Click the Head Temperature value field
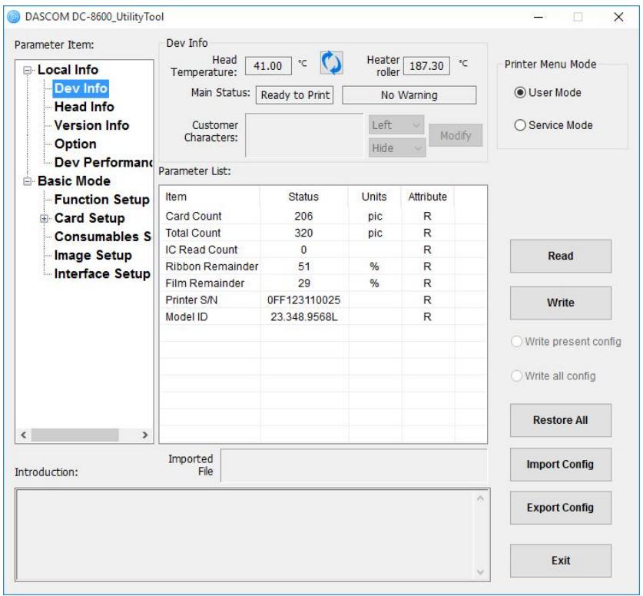643x596 pixels. (268, 65)
